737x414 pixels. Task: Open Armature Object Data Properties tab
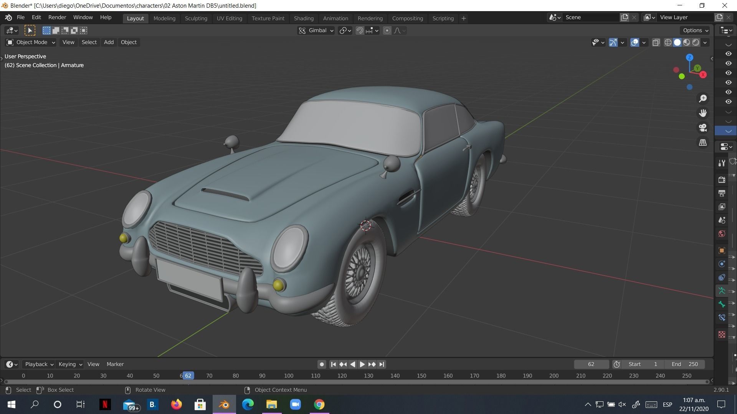[722, 291]
